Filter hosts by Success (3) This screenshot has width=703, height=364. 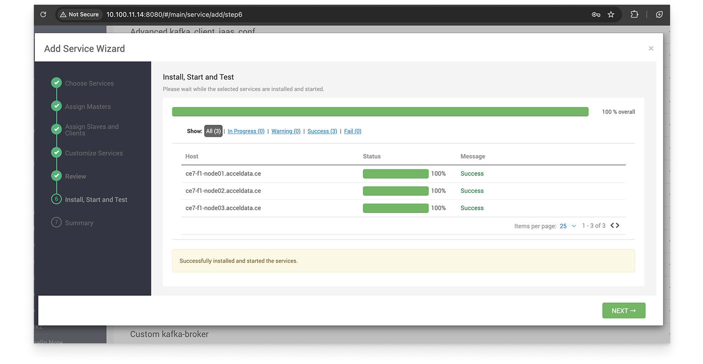coord(322,131)
